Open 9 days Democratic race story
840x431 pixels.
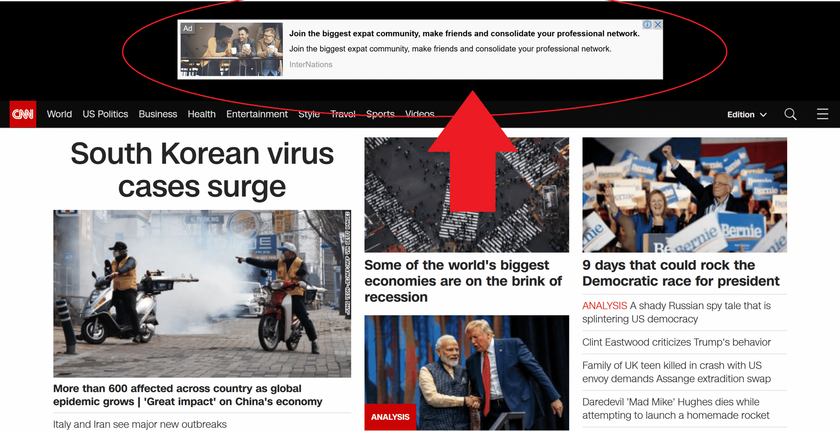pos(681,273)
